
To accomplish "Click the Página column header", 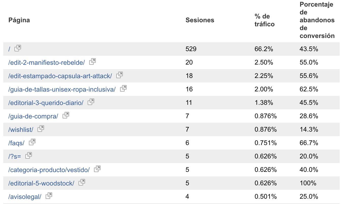I will (19, 20).
